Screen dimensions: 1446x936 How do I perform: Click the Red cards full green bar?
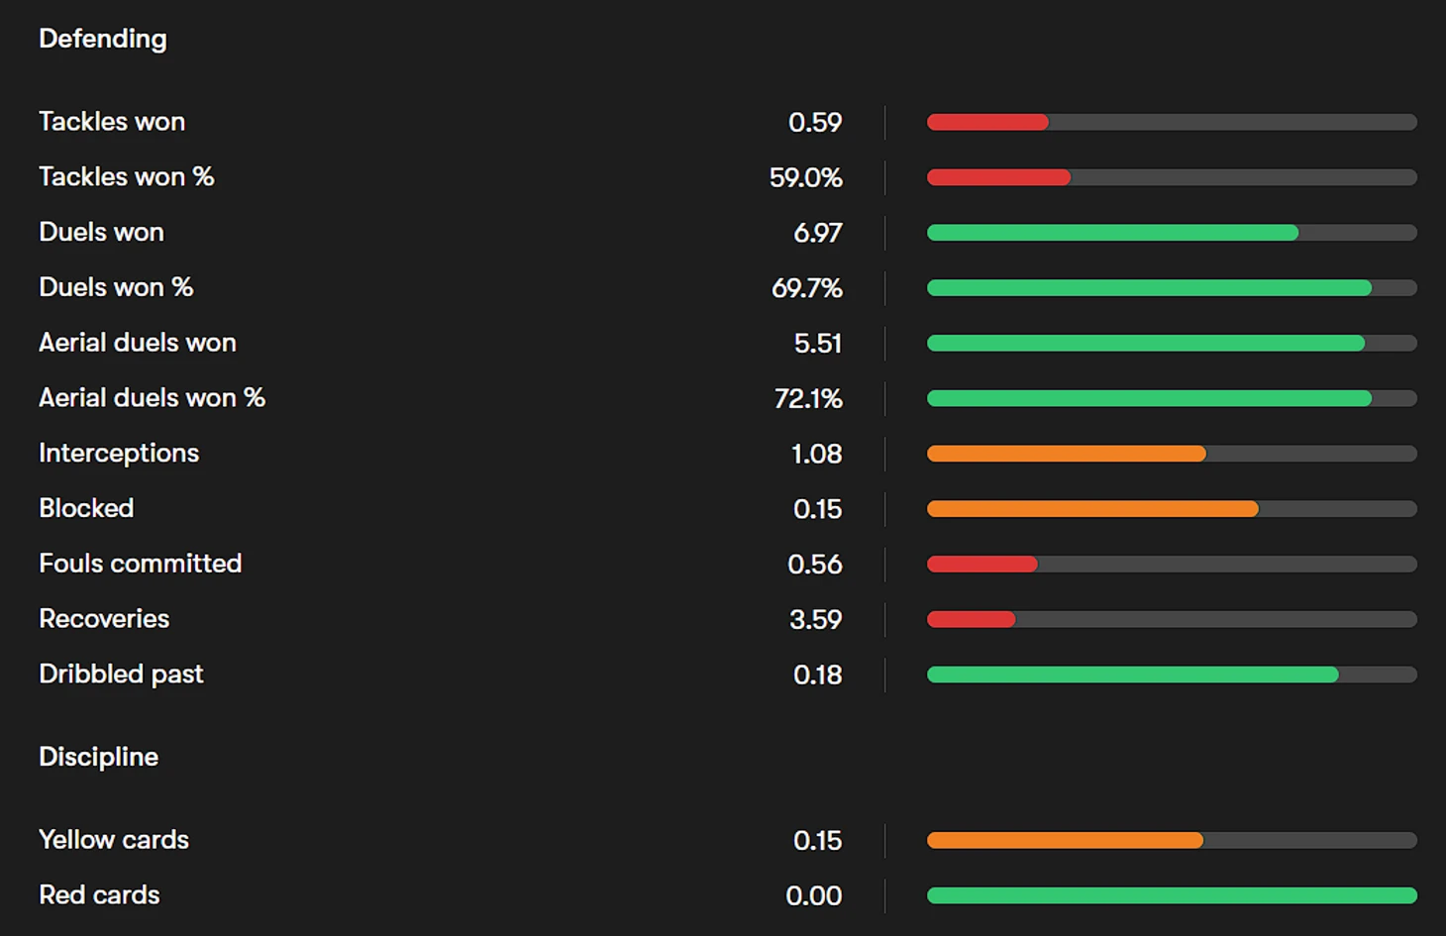click(1171, 896)
